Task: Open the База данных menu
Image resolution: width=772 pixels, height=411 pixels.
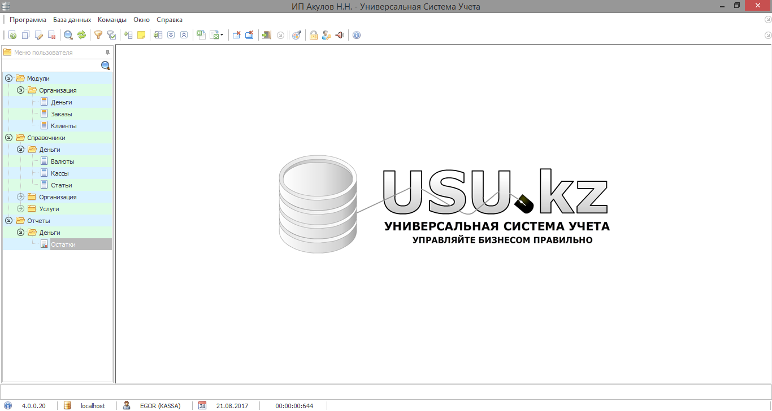Action: (72, 20)
